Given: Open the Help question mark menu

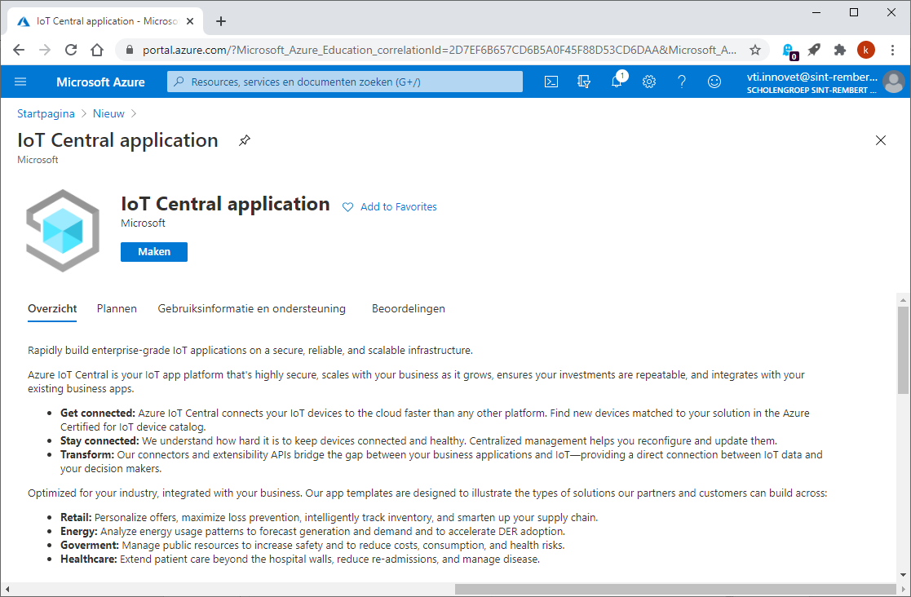Looking at the screenshot, I should pyautogui.click(x=682, y=82).
